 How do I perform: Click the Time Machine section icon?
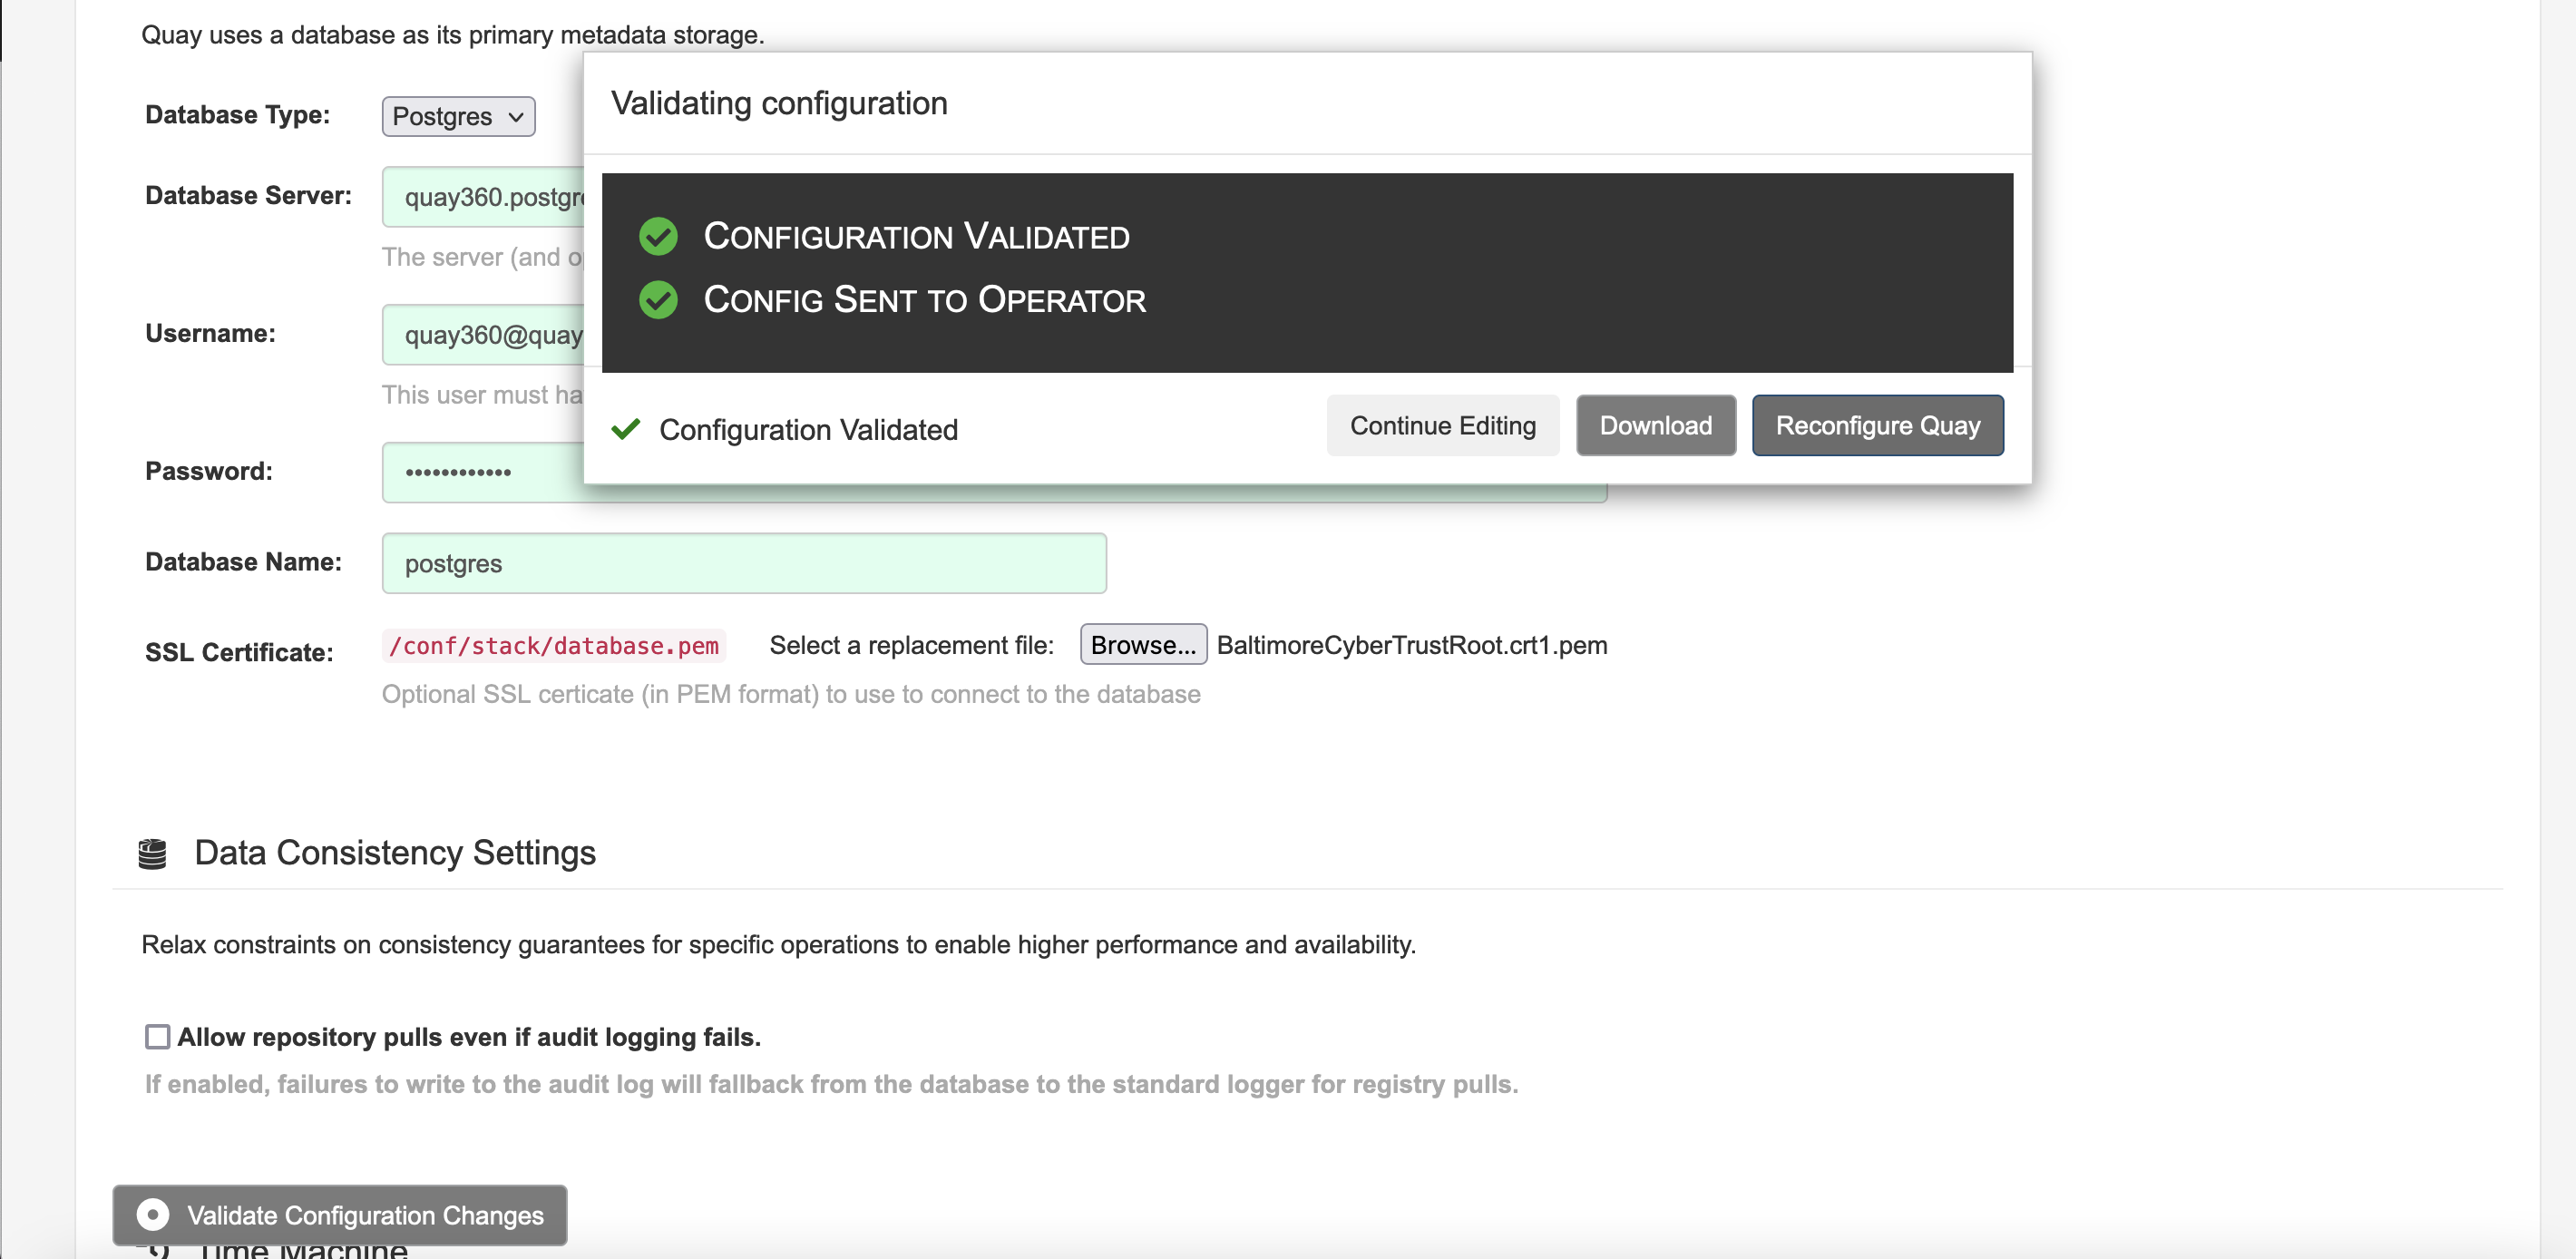coord(158,1250)
